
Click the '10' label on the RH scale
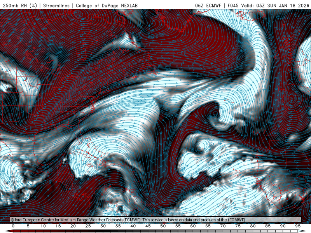pos(43,226)
